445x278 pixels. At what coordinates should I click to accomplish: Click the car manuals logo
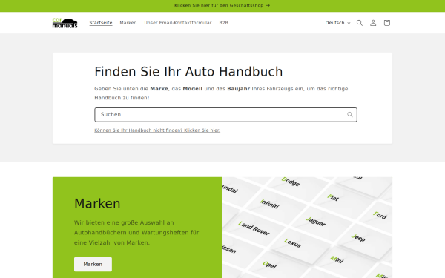[65, 23]
